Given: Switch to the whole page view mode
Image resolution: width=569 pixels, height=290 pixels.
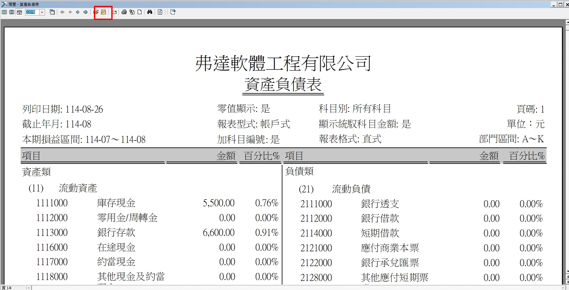Looking at the screenshot, I should (12, 12).
